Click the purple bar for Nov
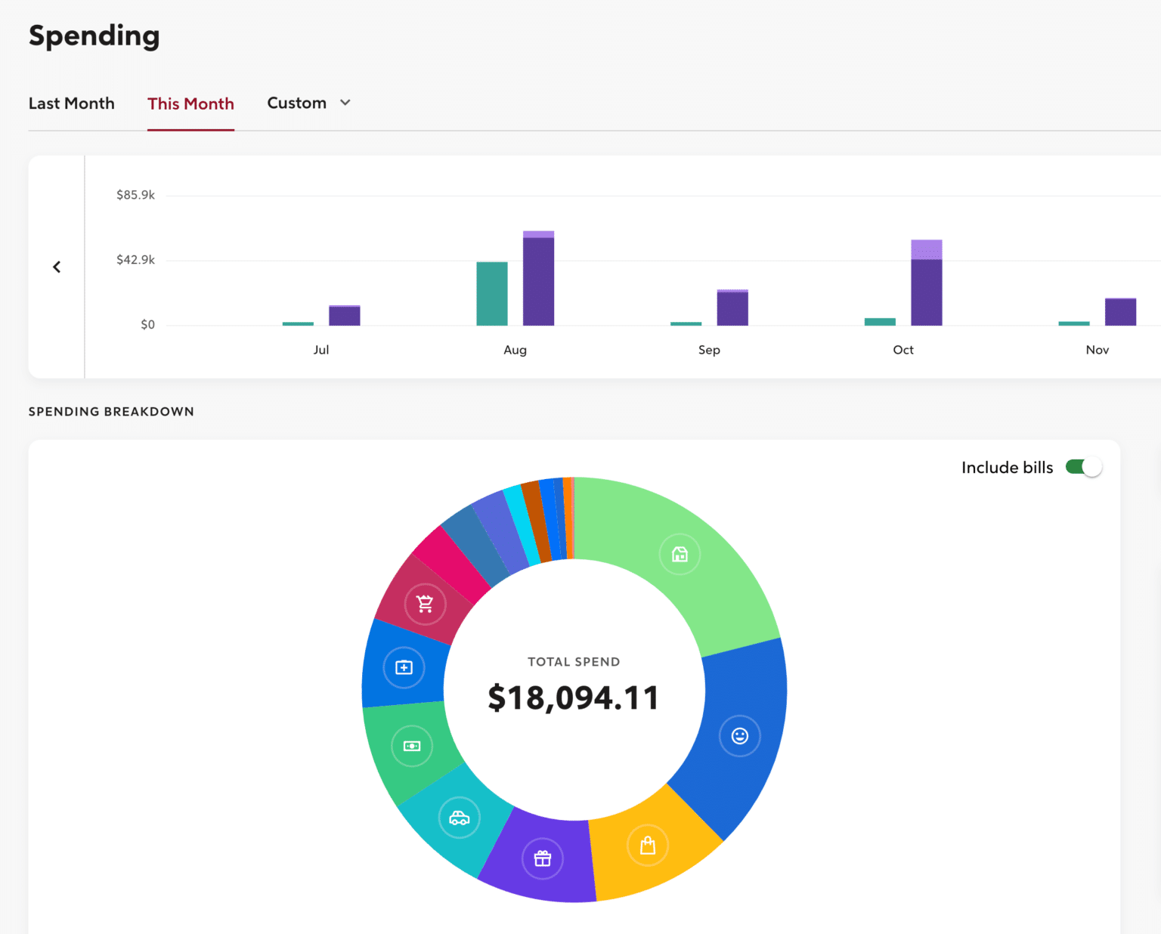The width and height of the screenshot is (1161, 934). click(x=1121, y=312)
